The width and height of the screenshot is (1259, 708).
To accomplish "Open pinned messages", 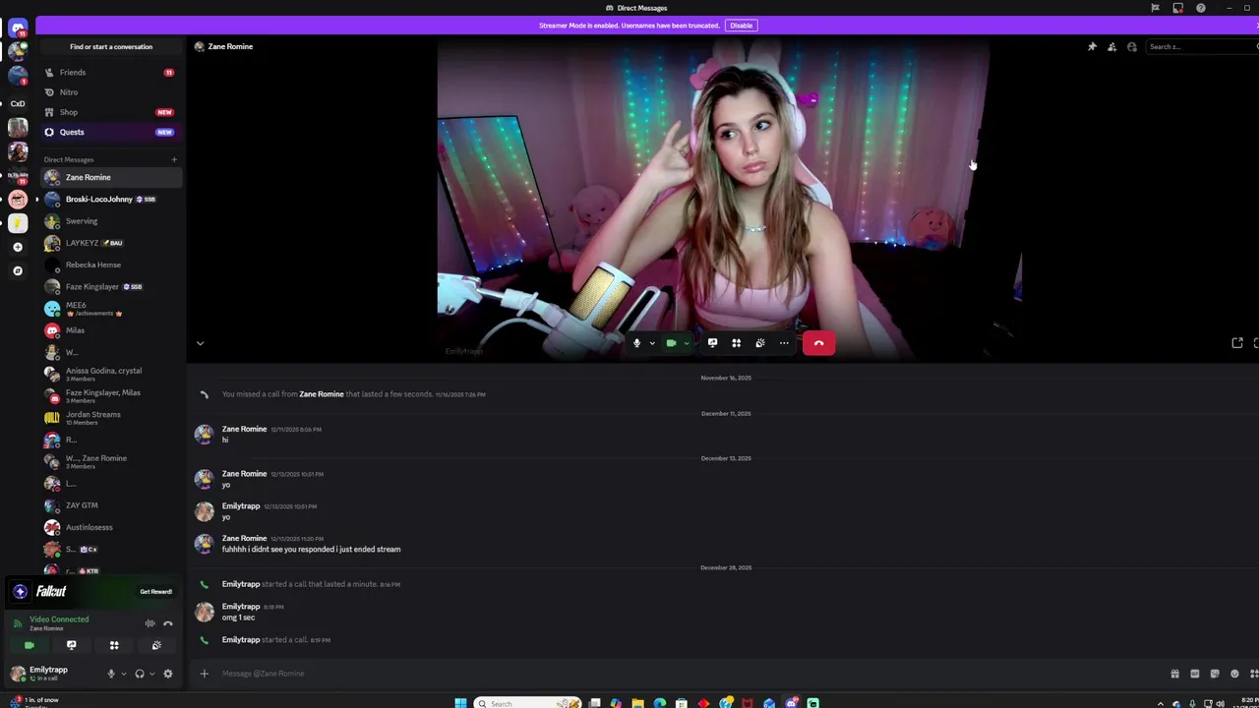I will [1092, 46].
